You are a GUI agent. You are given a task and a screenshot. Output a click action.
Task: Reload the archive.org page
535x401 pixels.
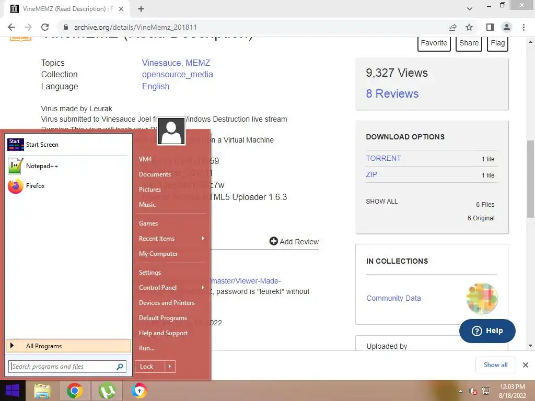tap(45, 27)
